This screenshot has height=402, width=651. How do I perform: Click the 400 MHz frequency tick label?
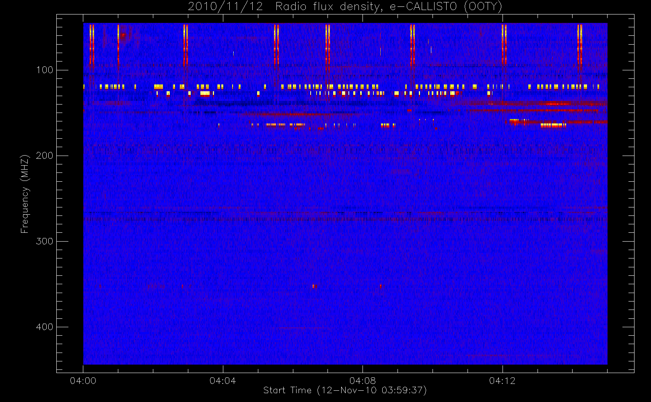pos(45,327)
